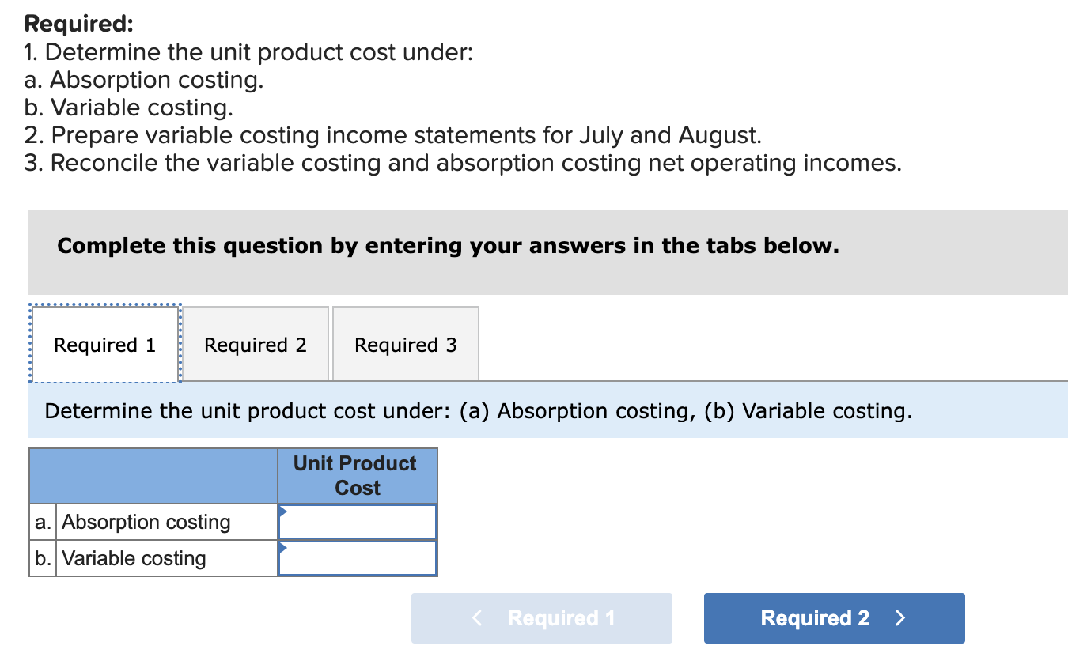Select the Required 1 active tab indicator

(x=104, y=344)
